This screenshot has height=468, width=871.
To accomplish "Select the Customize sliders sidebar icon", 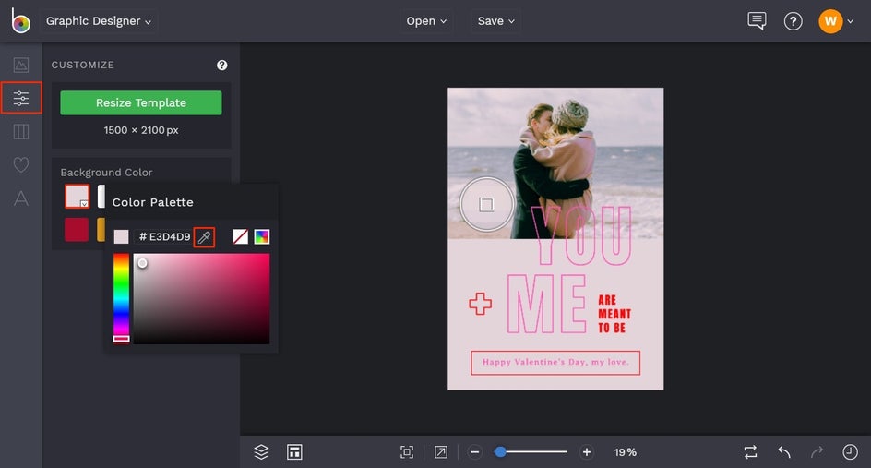I will coord(21,98).
